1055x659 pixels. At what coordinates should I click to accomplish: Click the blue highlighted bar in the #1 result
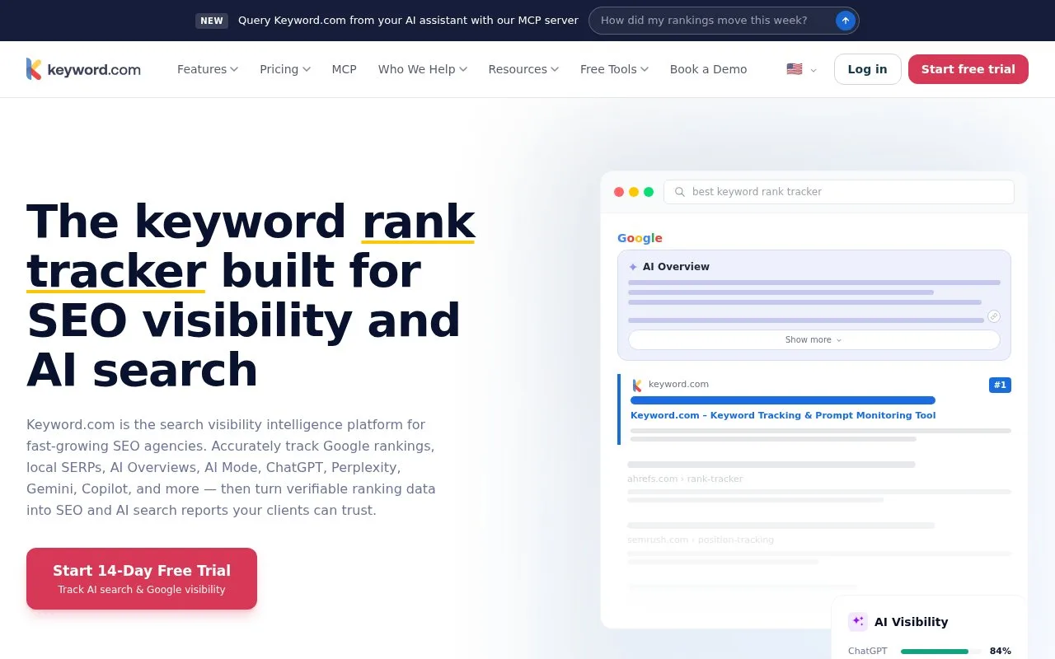(783, 400)
